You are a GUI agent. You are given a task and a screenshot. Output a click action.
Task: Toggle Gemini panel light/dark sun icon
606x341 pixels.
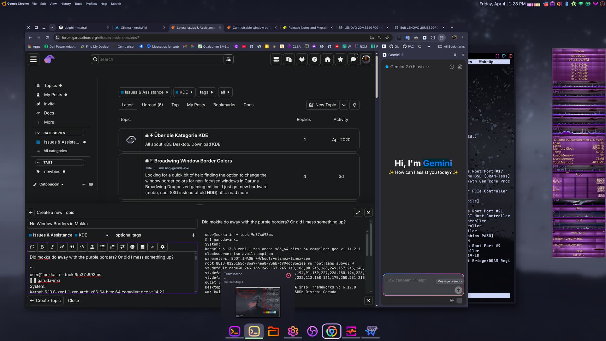coord(452,301)
